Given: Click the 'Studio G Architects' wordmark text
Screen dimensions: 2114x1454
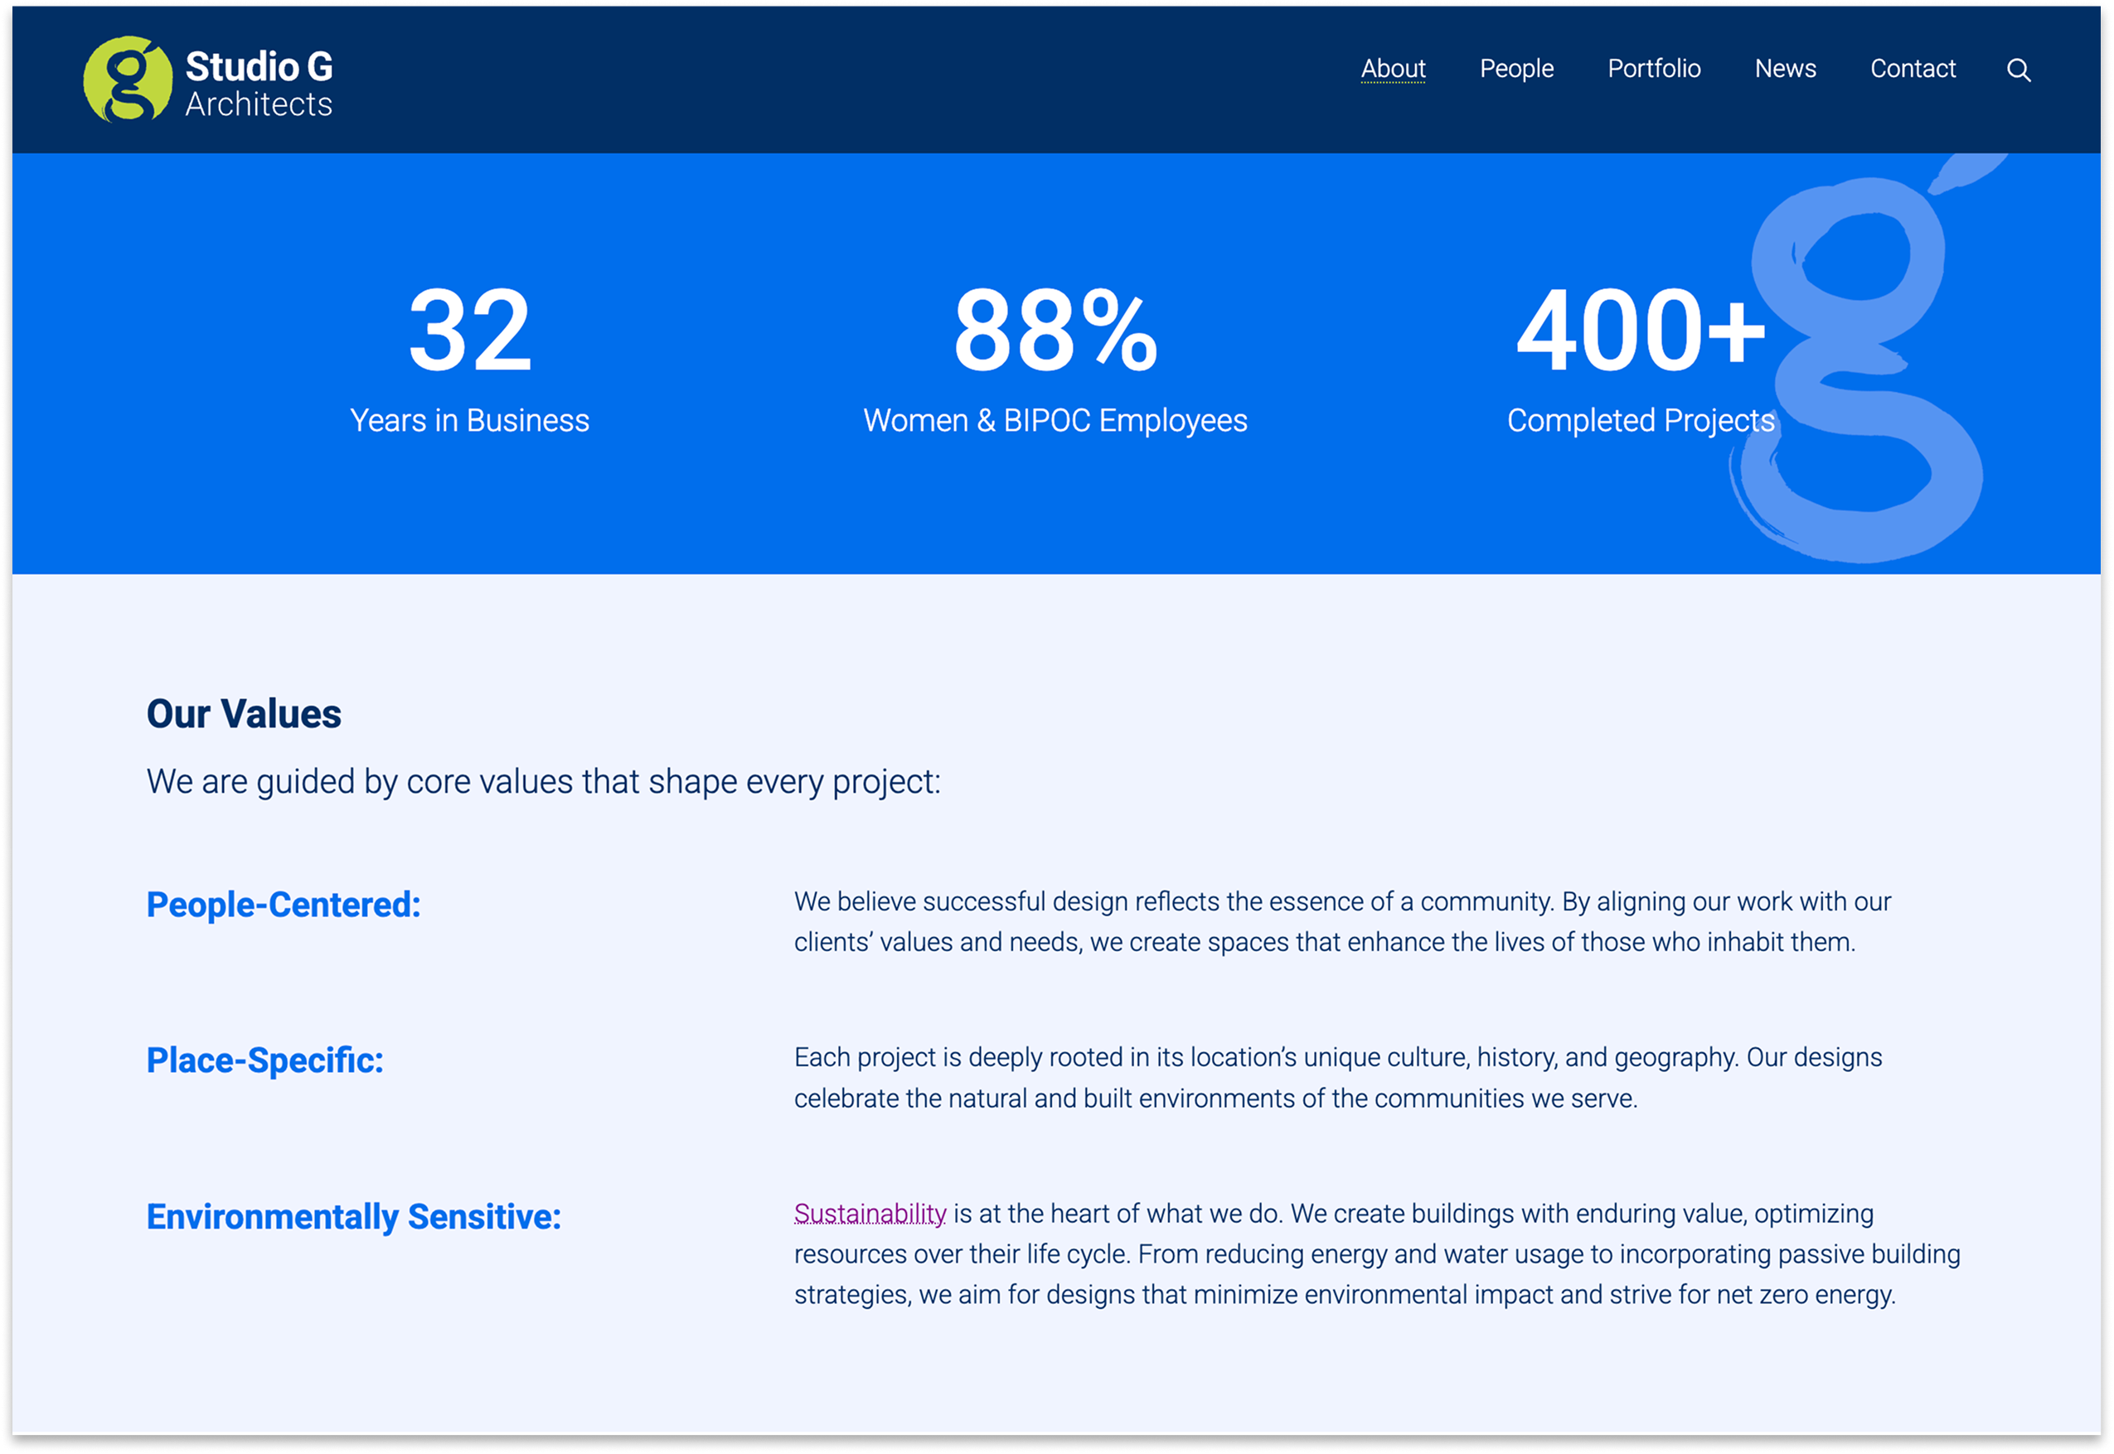Looking at the screenshot, I should 258,80.
